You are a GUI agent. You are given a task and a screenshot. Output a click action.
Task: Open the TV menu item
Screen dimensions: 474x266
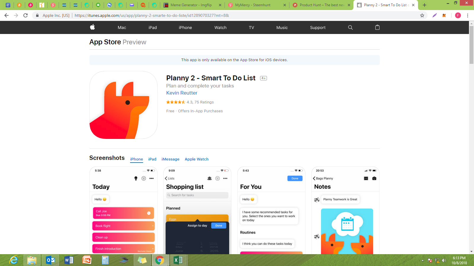click(x=252, y=27)
